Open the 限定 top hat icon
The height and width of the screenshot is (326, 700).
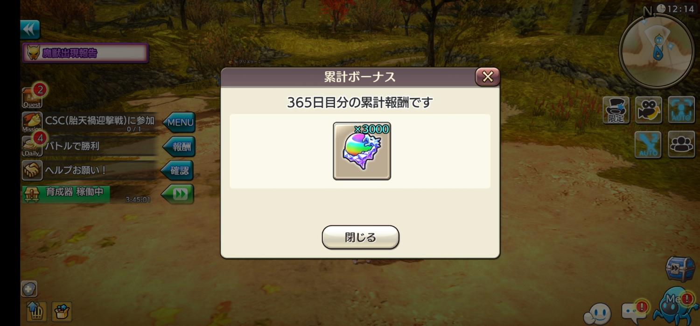[x=616, y=110]
